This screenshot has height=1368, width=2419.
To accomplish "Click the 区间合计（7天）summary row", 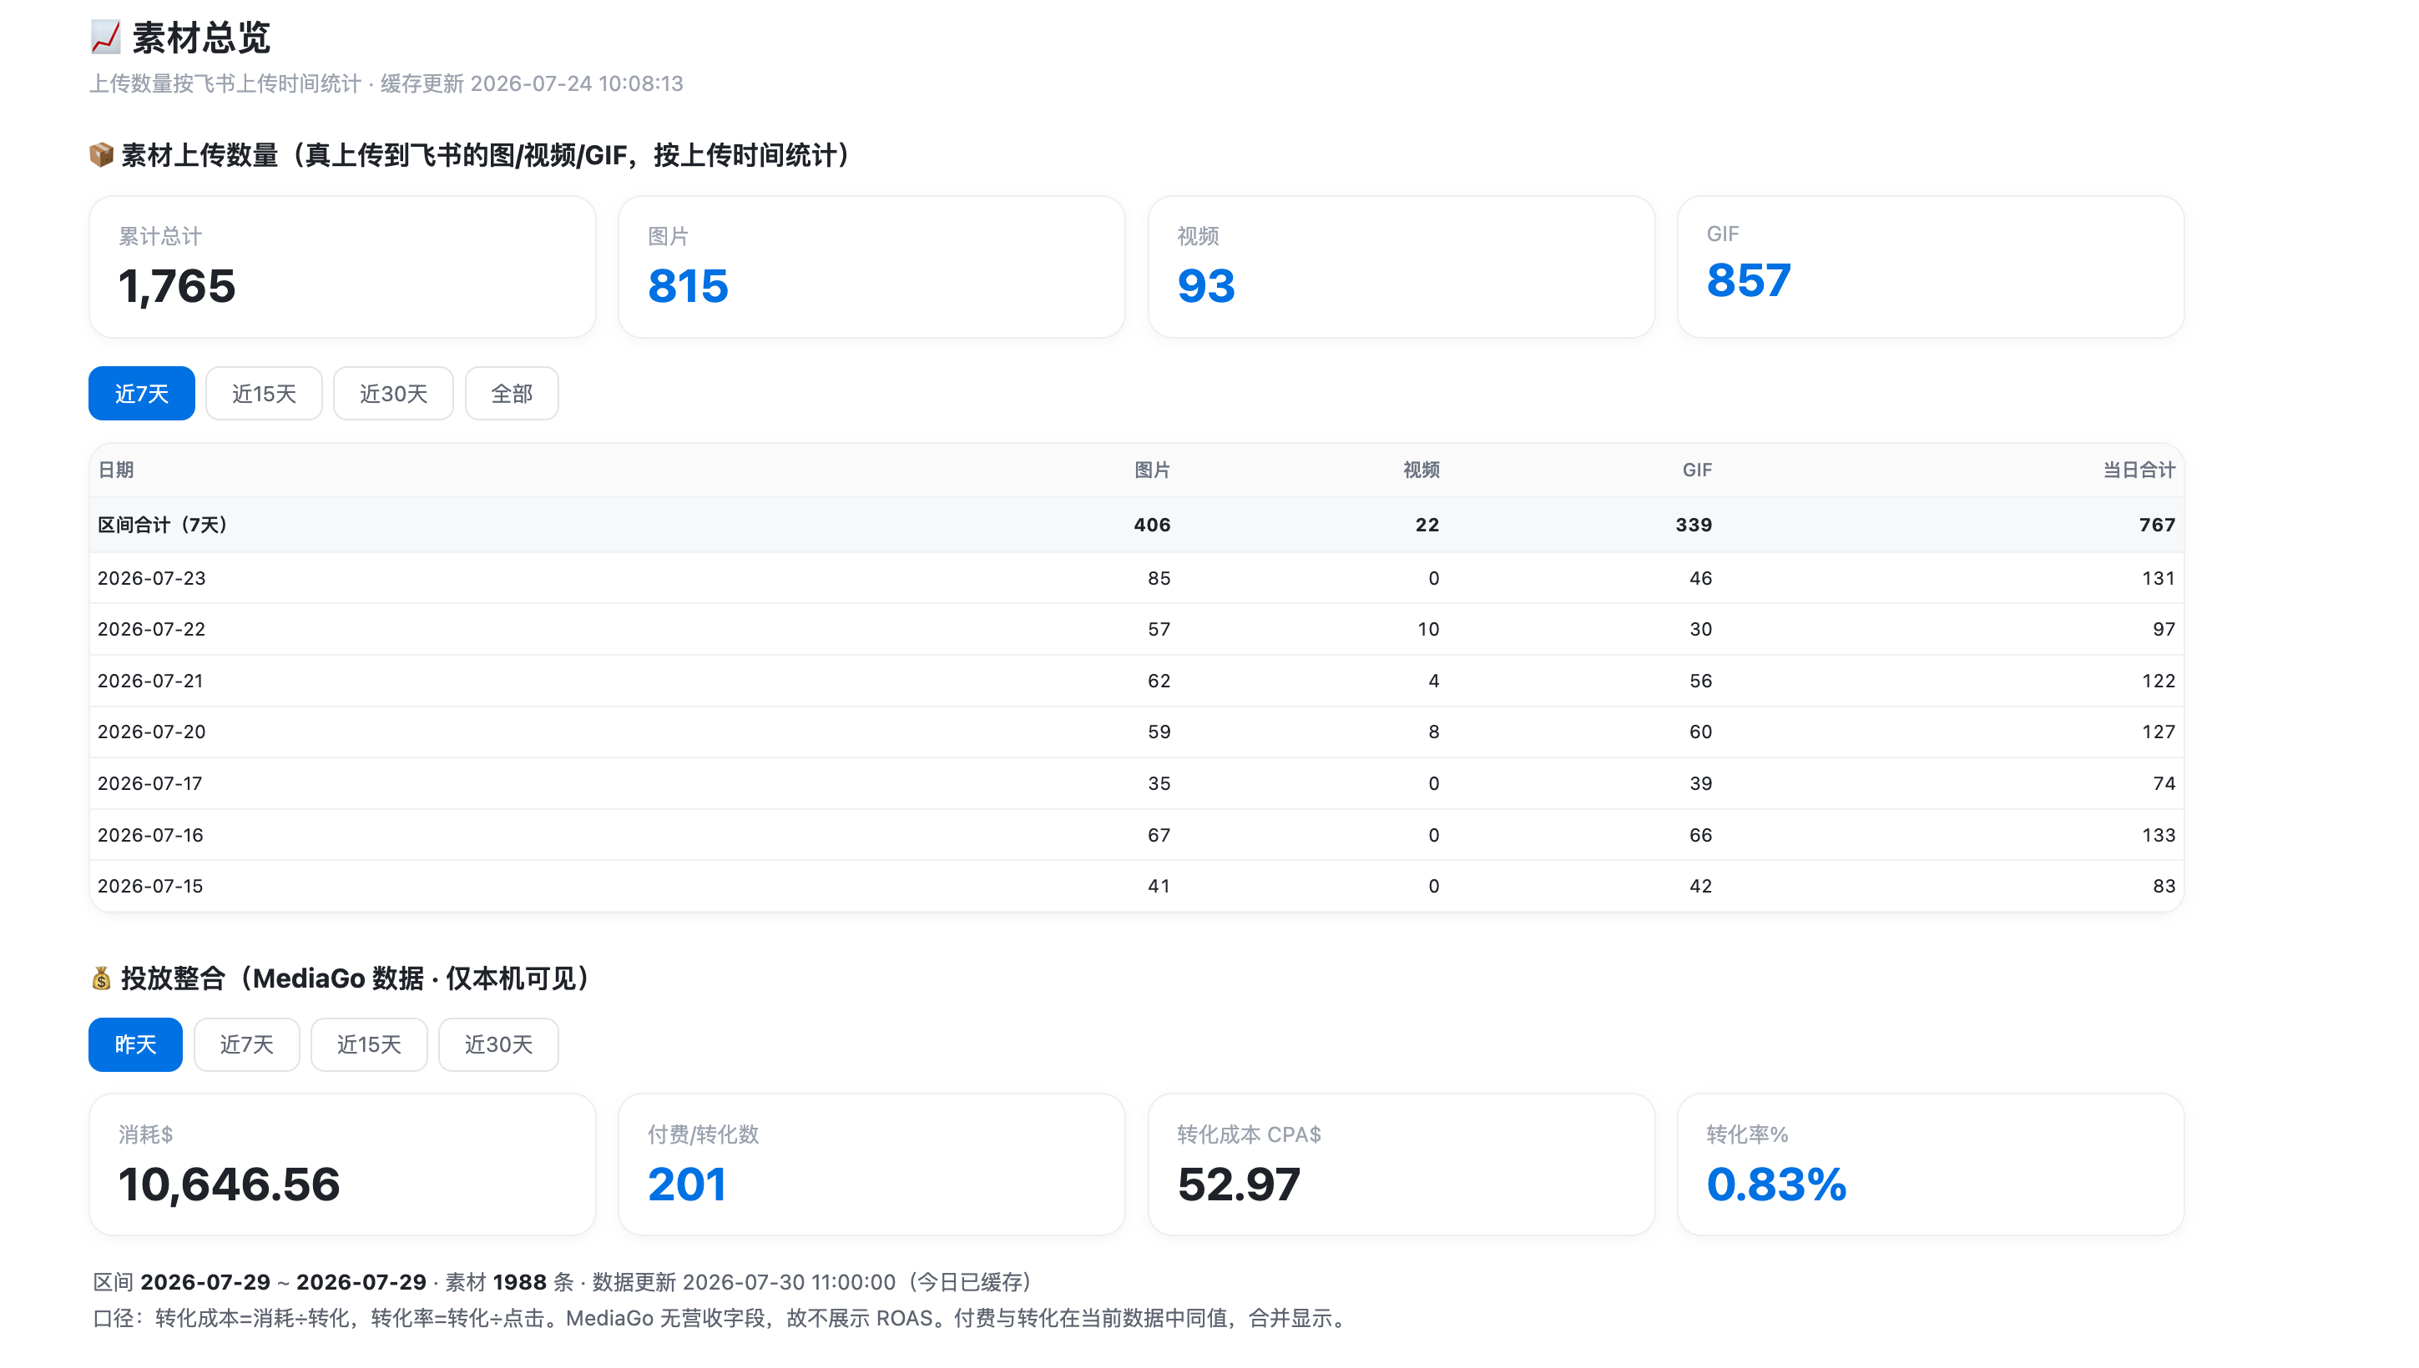I will 1137,526.
